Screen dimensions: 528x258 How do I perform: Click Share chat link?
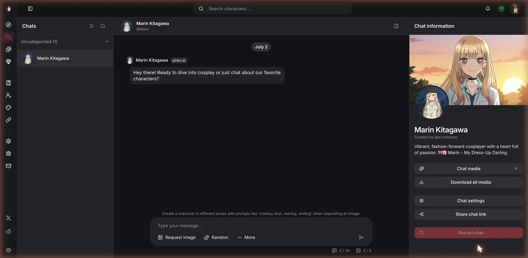[469, 214]
